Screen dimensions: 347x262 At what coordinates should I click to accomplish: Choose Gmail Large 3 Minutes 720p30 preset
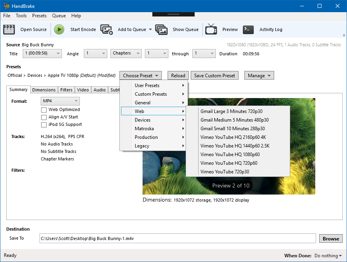point(238,111)
